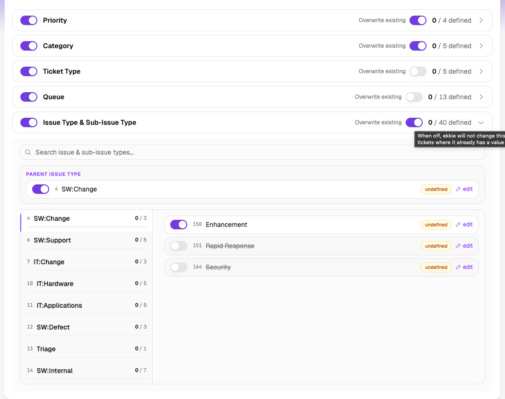
Task: Select IT:Hardware in the issue type list
Action: click(87, 286)
